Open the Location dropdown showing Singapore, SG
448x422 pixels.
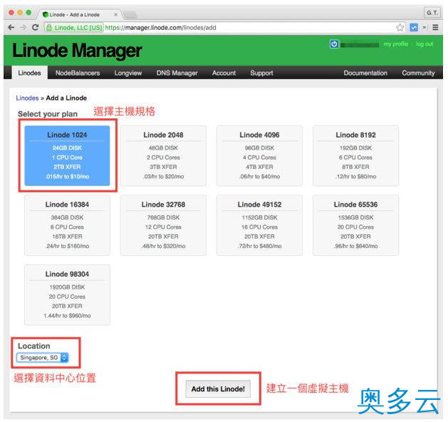(42, 358)
